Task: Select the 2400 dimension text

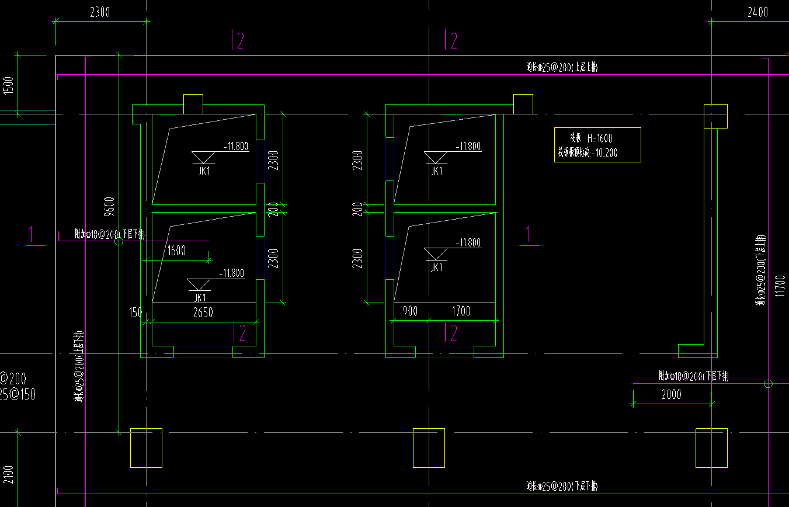Action: coord(757,13)
